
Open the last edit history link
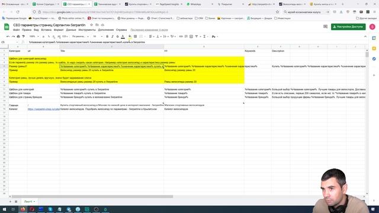pos(149,30)
